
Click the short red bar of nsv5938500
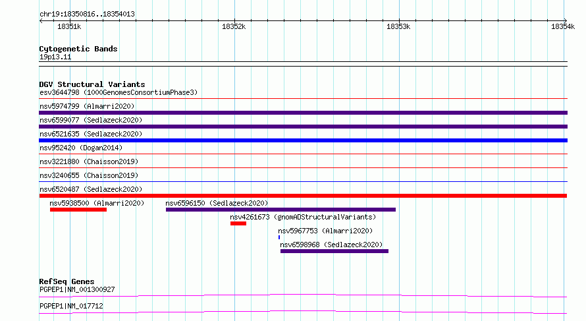(78, 210)
